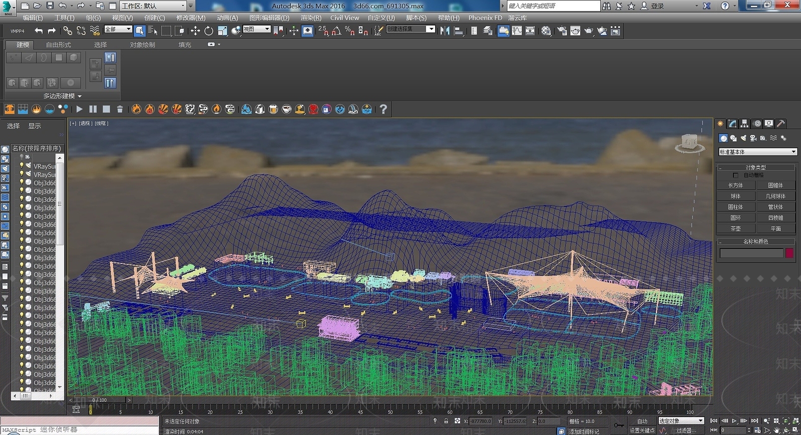Viewport: 801px width, 435px height.
Task: Toggle Set Key mode (设置关键点)
Action: [642, 430]
